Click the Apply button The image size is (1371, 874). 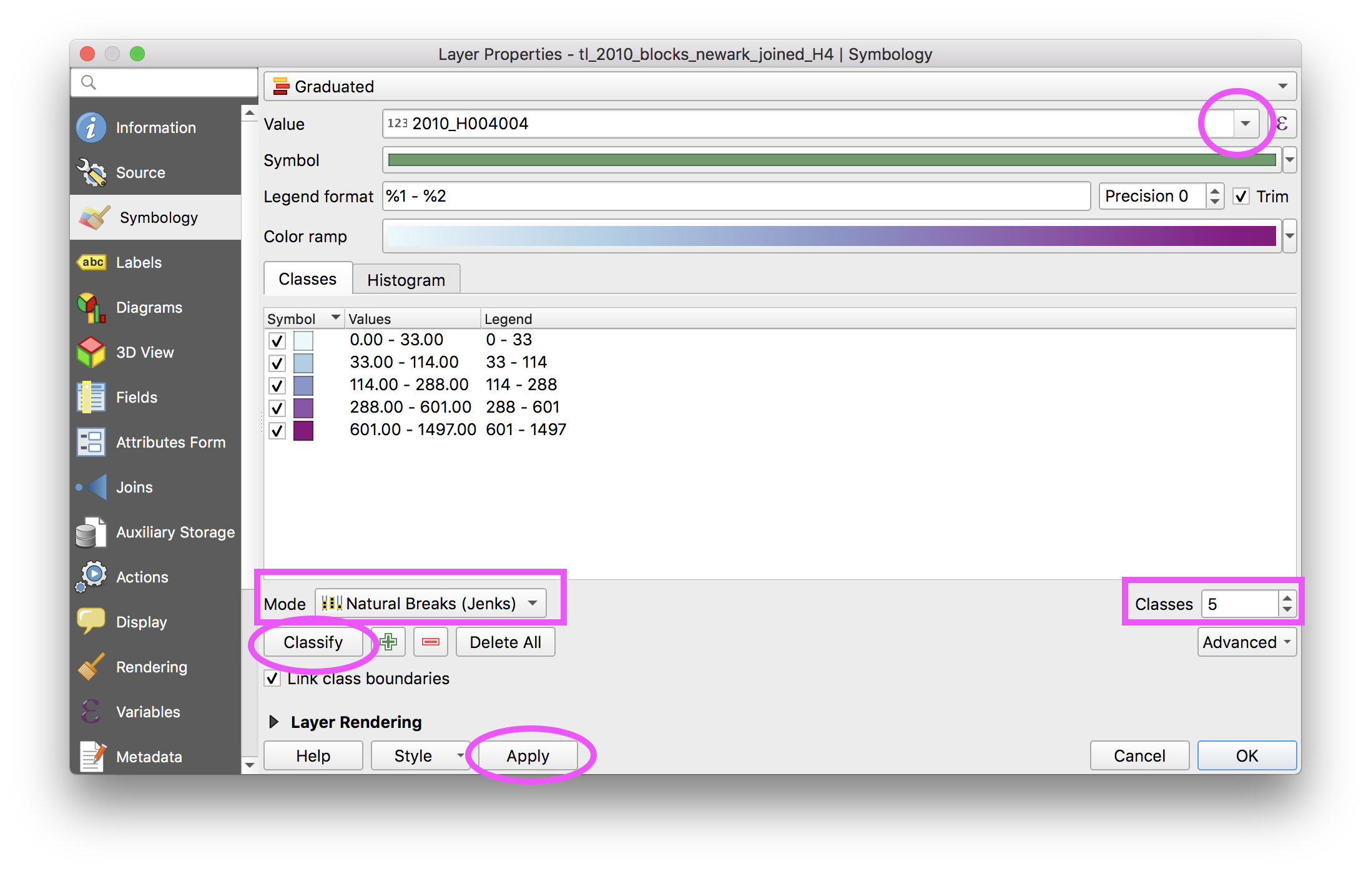(x=528, y=755)
